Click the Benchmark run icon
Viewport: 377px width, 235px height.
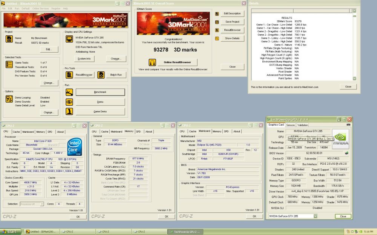pos(69,92)
